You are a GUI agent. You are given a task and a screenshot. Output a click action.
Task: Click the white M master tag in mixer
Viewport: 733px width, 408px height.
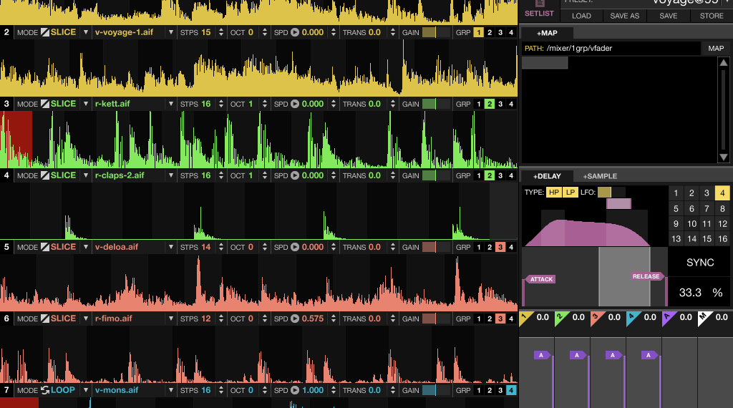705,317
